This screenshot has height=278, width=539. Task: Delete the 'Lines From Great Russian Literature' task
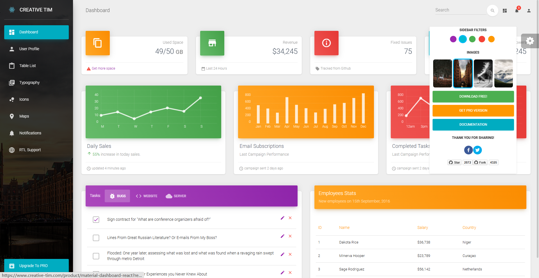point(290,236)
